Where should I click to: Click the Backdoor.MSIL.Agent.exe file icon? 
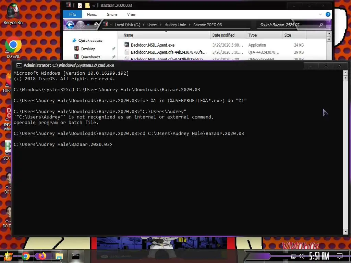[x=127, y=45]
